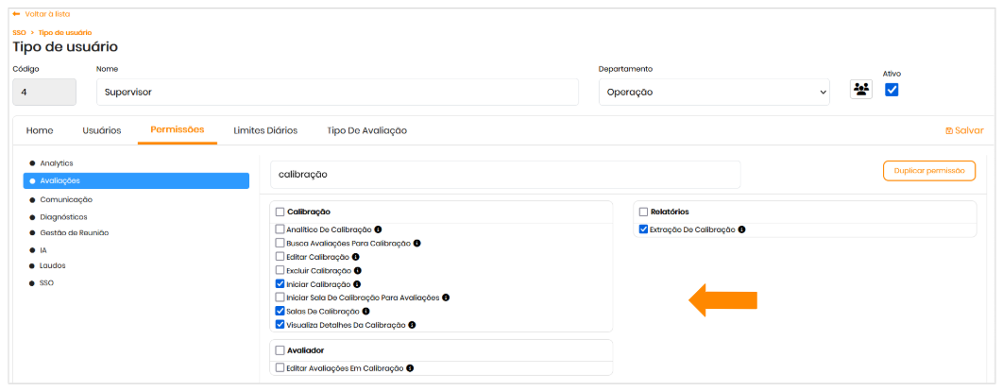Click info icon next to Editar Calibração

click(x=356, y=257)
